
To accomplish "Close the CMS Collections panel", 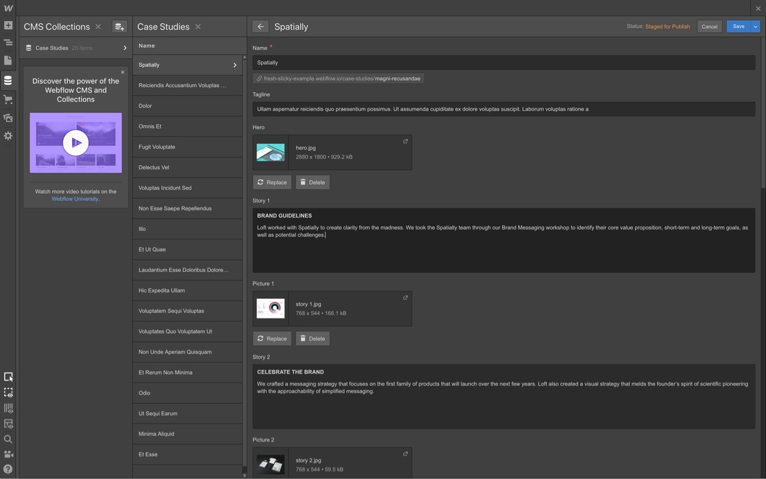I will pos(98,26).
